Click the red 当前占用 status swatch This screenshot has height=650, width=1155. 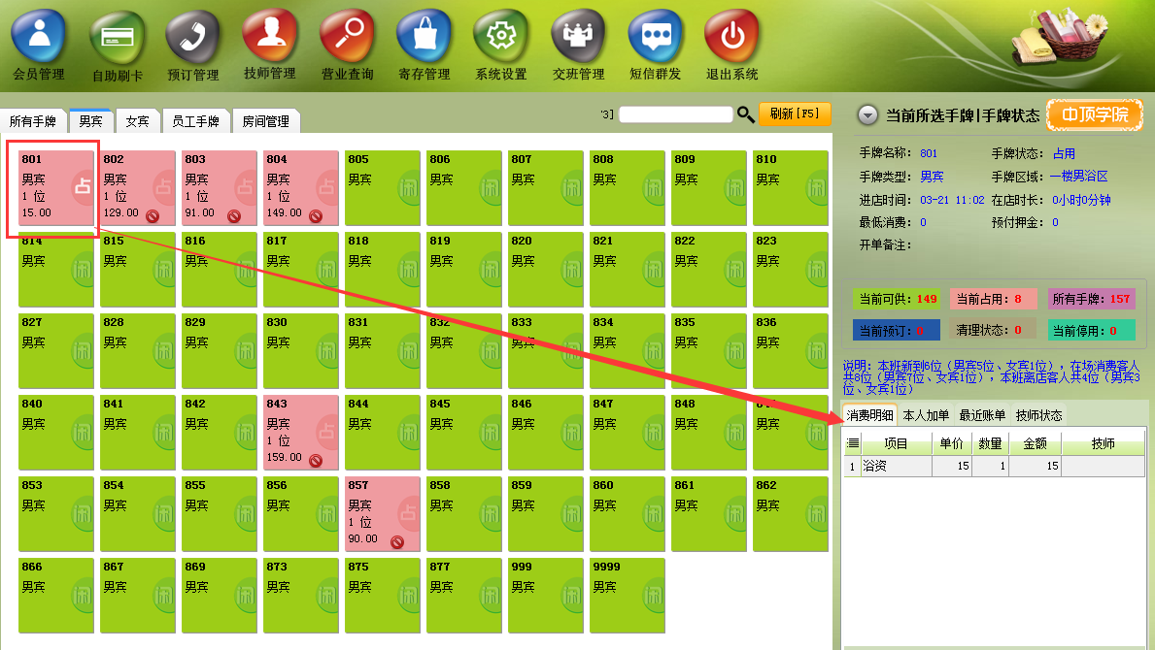coord(984,299)
